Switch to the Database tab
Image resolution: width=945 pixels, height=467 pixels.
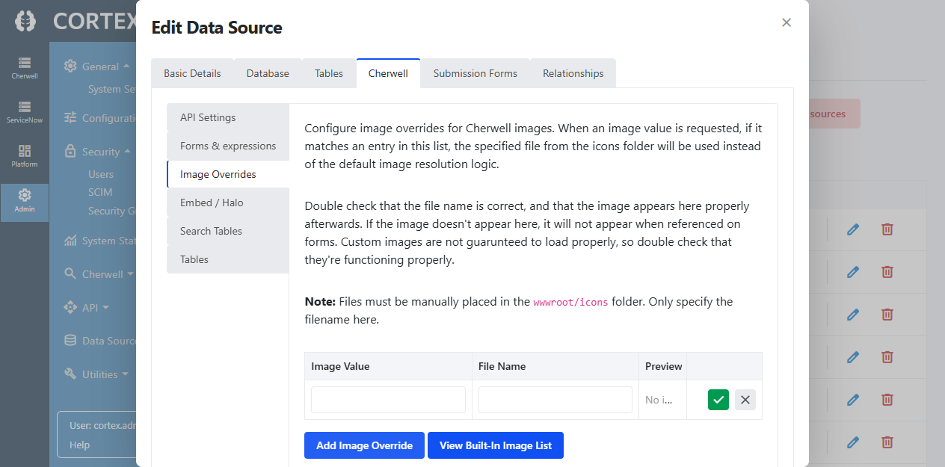point(268,73)
